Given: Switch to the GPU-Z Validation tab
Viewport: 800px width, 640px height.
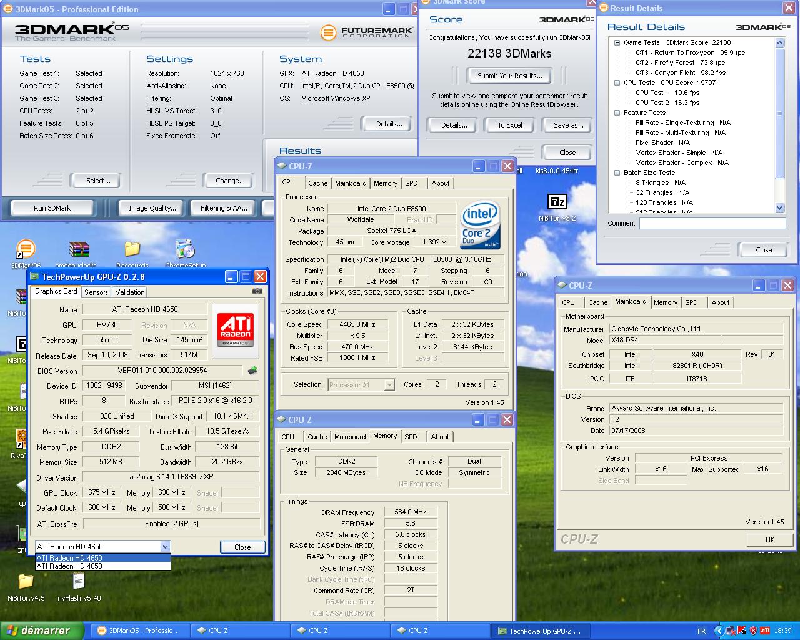Looking at the screenshot, I should pyautogui.click(x=130, y=292).
